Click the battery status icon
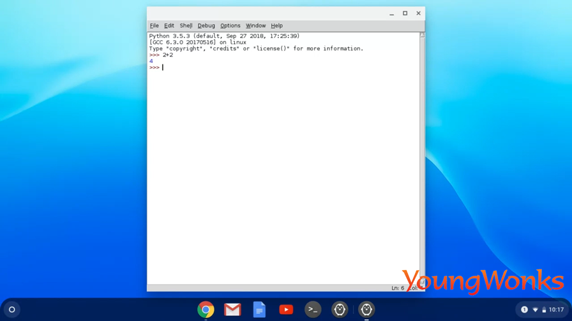Image resolution: width=572 pixels, height=321 pixels. tap(544, 310)
